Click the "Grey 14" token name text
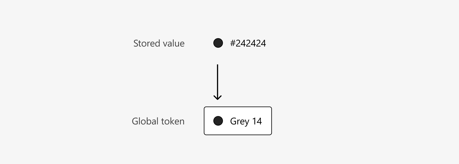The height and width of the screenshot is (164, 459). click(246, 121)
